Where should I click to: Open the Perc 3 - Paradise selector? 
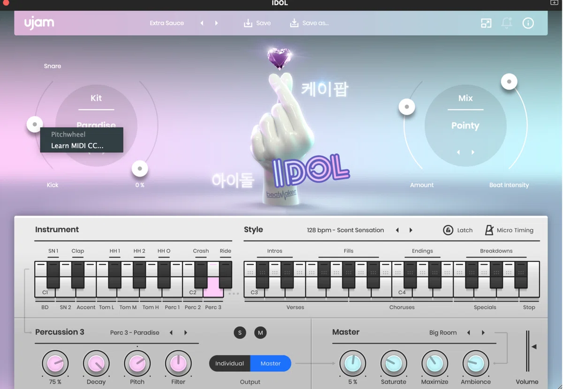[x=135, y=333]
